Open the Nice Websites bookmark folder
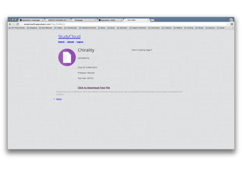242x172 pixels. click(x=46, y=28)
